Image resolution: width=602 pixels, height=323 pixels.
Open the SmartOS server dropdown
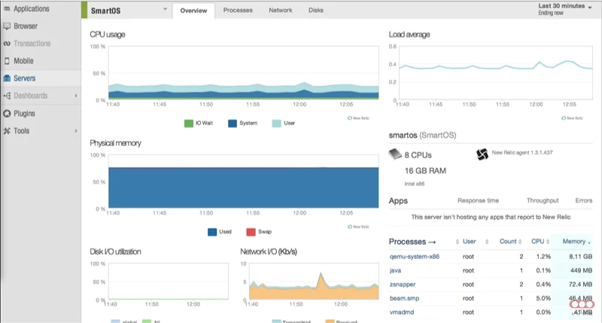165,11
